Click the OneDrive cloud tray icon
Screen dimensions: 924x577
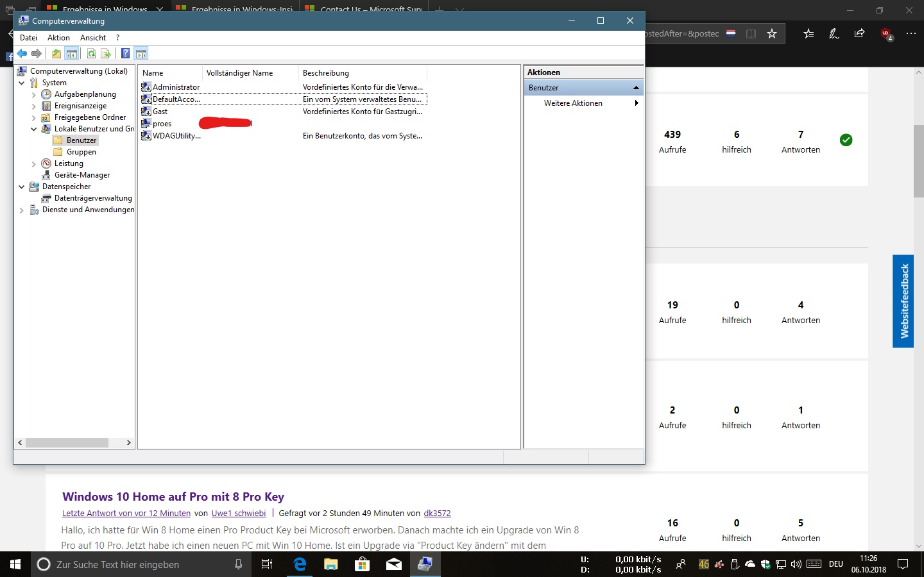(750, 564)
